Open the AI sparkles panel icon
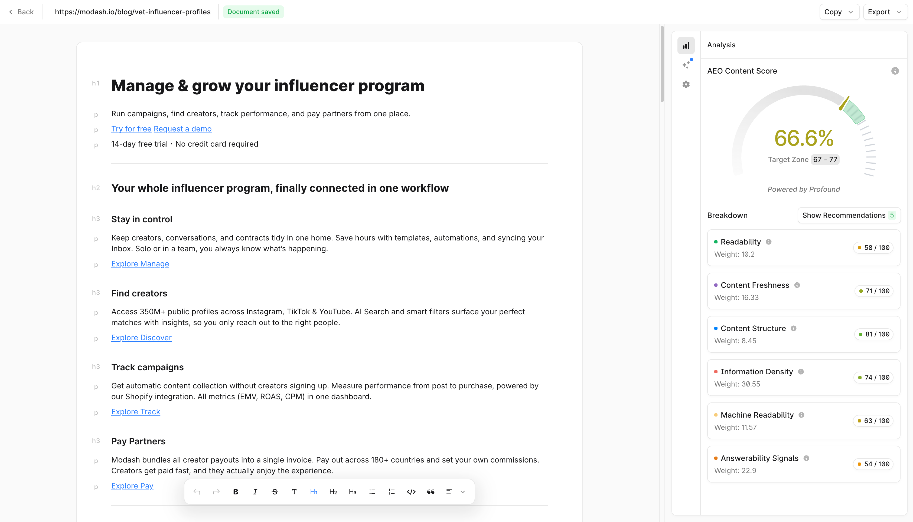The image size is (913, 522). [x=686, y=65]
